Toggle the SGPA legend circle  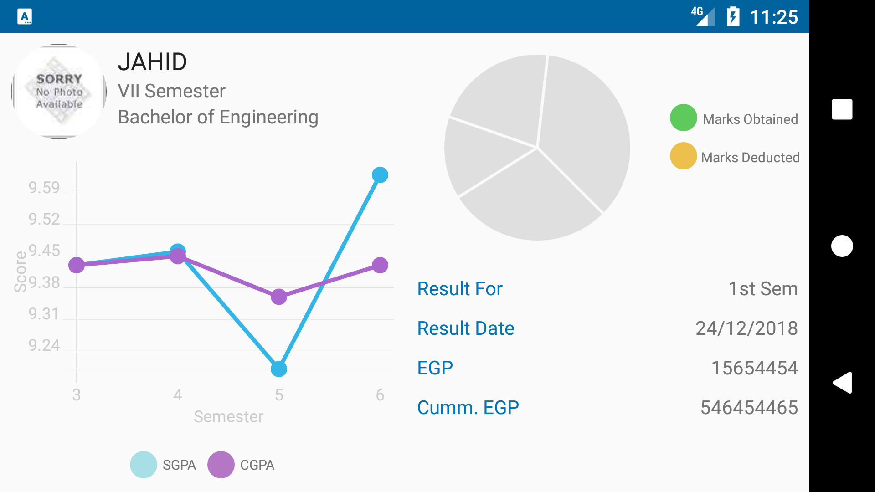[144, 465]
